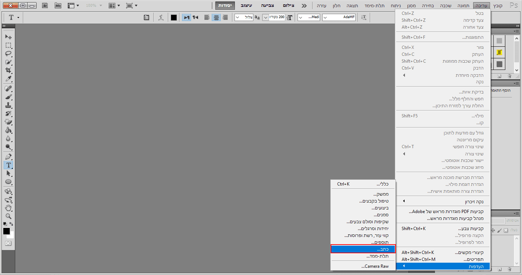The height and width of the screenshot is (275, 522).
Task: Select the Hand tool
Action: coord(8,208)
